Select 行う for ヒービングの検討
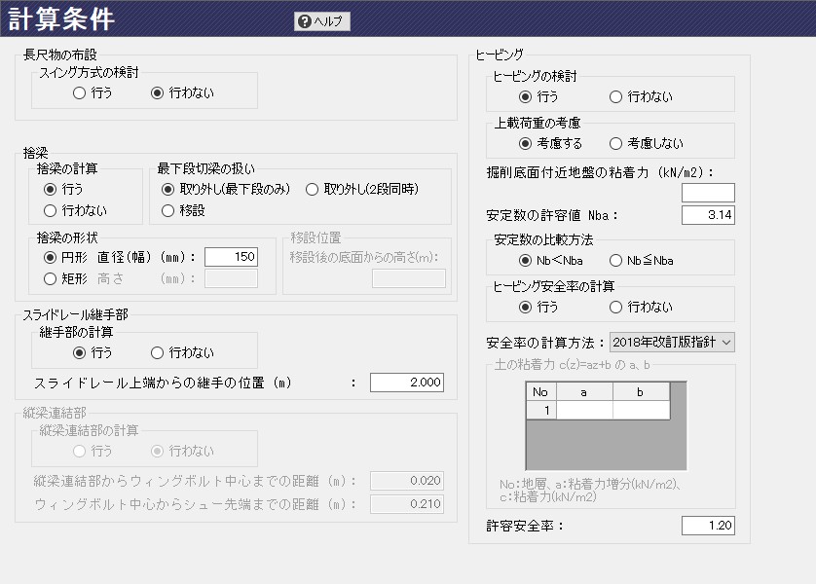The width and height of the screenshot is (816, 584). [538, 96]
